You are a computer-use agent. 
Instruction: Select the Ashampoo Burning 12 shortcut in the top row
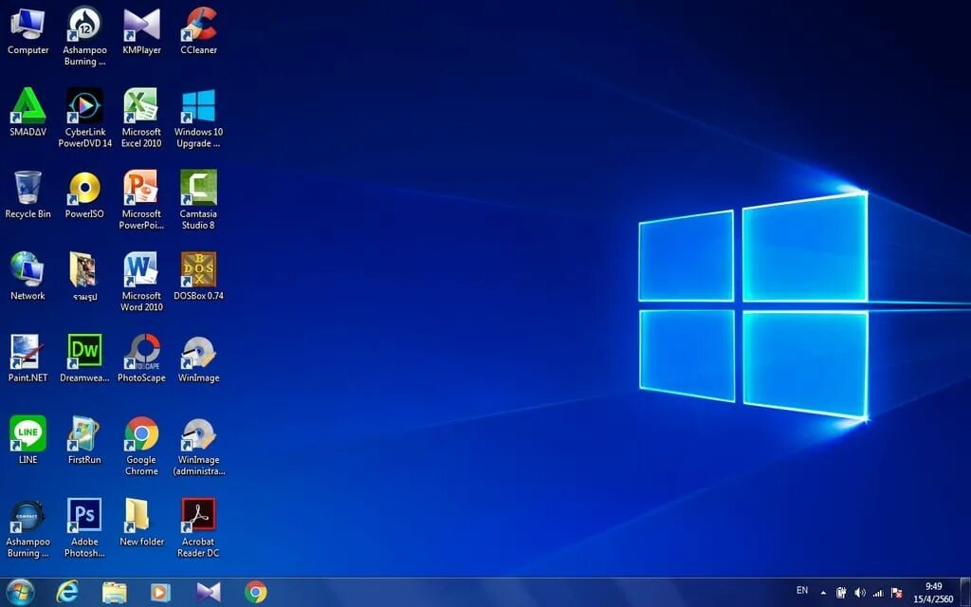tap(84, 37)
